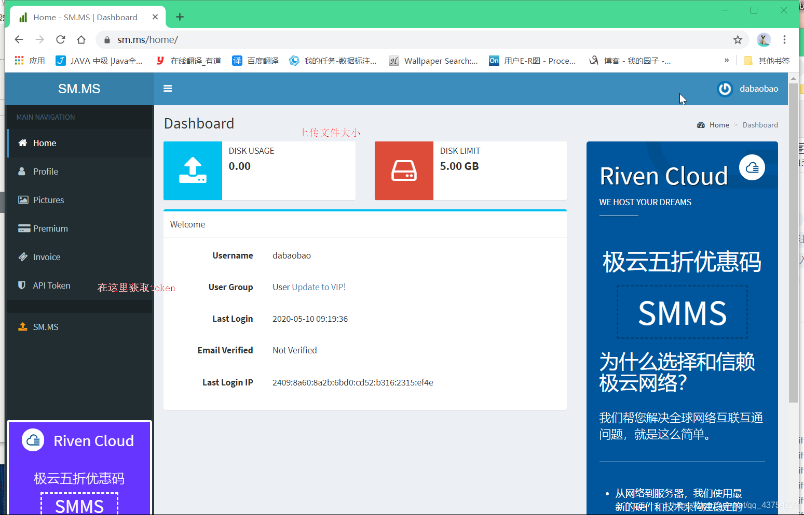The width and height of the screenshot is (804, 515).
Task: Open API Token in sidebar
Action: 80,285
